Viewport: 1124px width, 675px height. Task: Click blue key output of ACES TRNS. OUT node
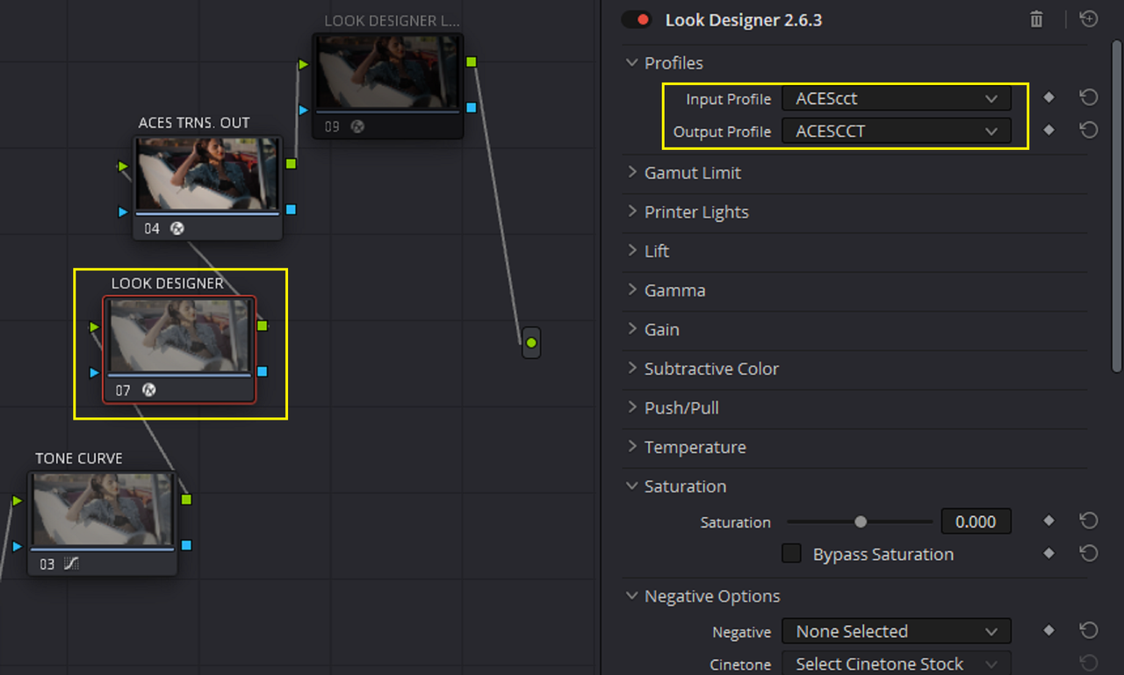(x=291, y=209)
